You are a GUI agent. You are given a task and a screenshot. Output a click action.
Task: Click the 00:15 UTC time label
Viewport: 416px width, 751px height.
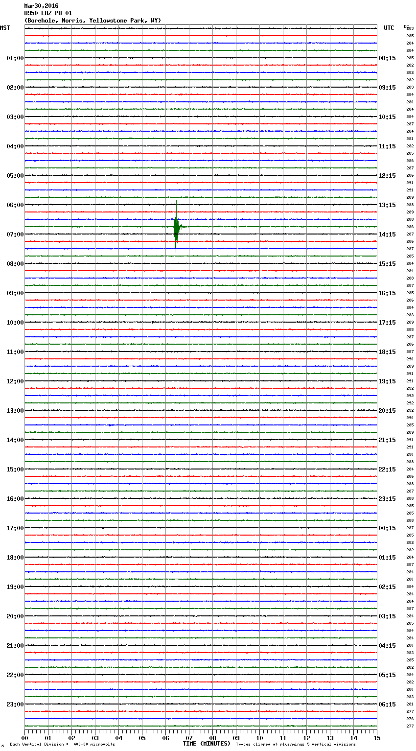coord(387,528)
